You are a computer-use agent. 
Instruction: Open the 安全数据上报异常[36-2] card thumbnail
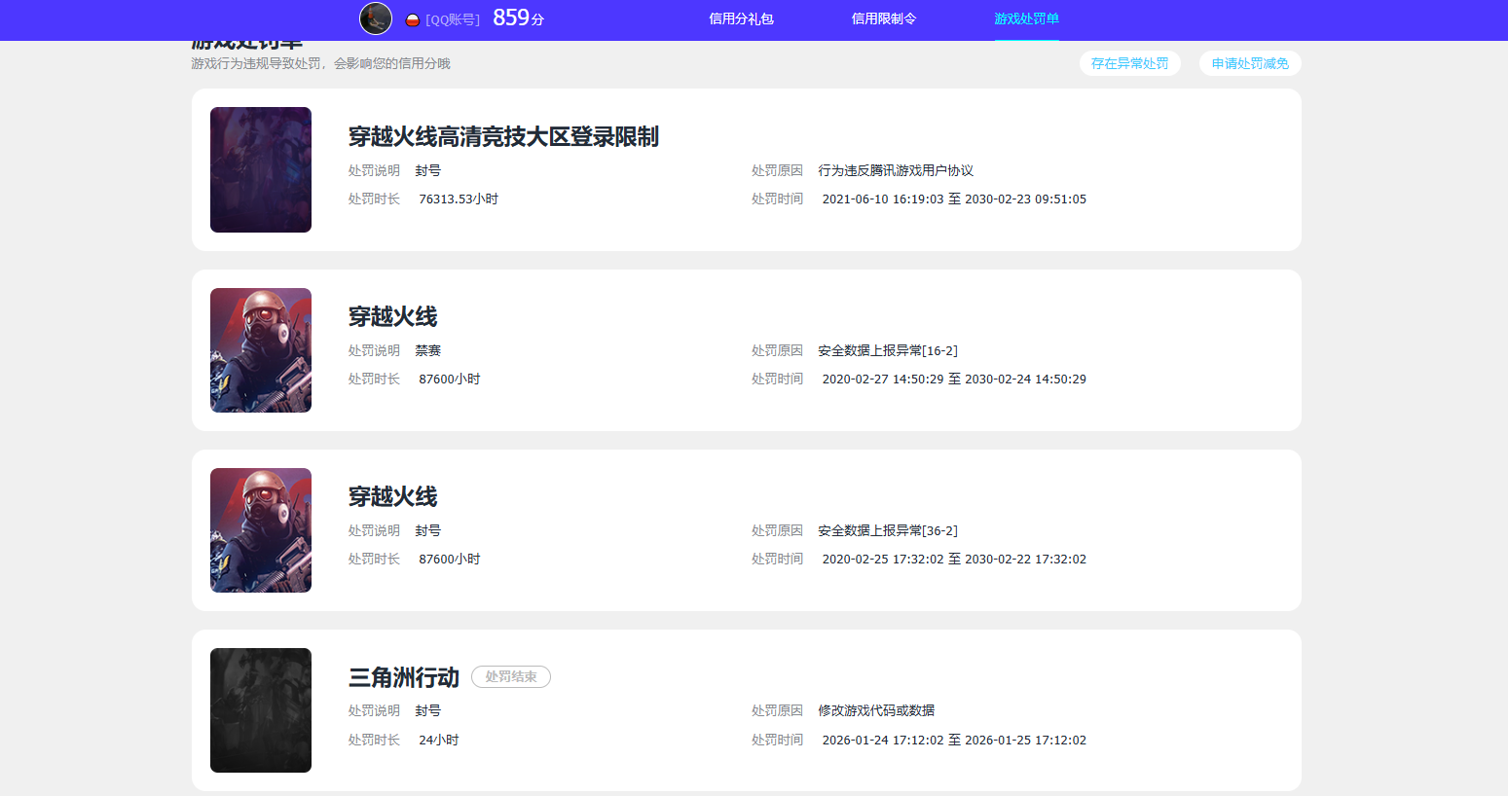coord(261,530)
